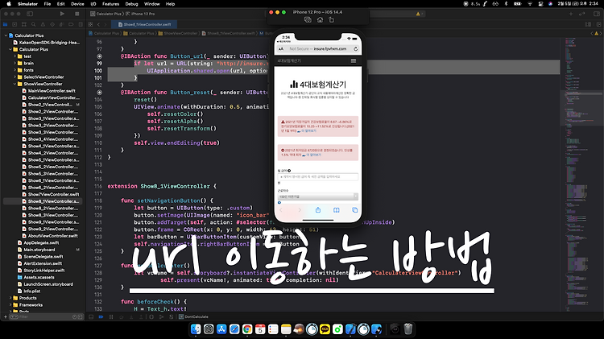Toggle Xcode's navigator sidebar
This screenshot has width=604, height=339.
pos(30,14)
